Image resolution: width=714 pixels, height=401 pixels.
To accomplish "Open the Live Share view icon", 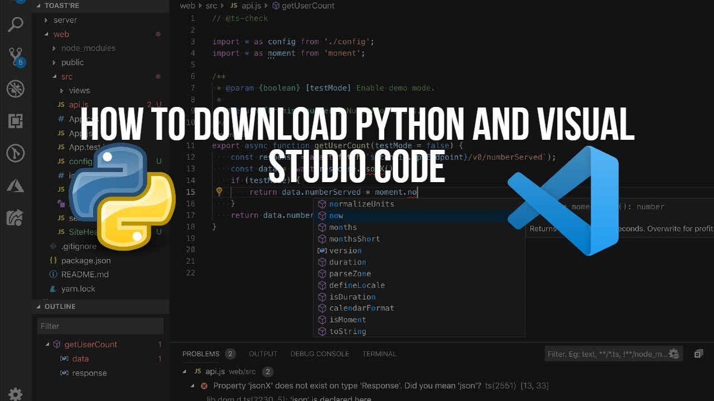I will click(x=16, y=218).
